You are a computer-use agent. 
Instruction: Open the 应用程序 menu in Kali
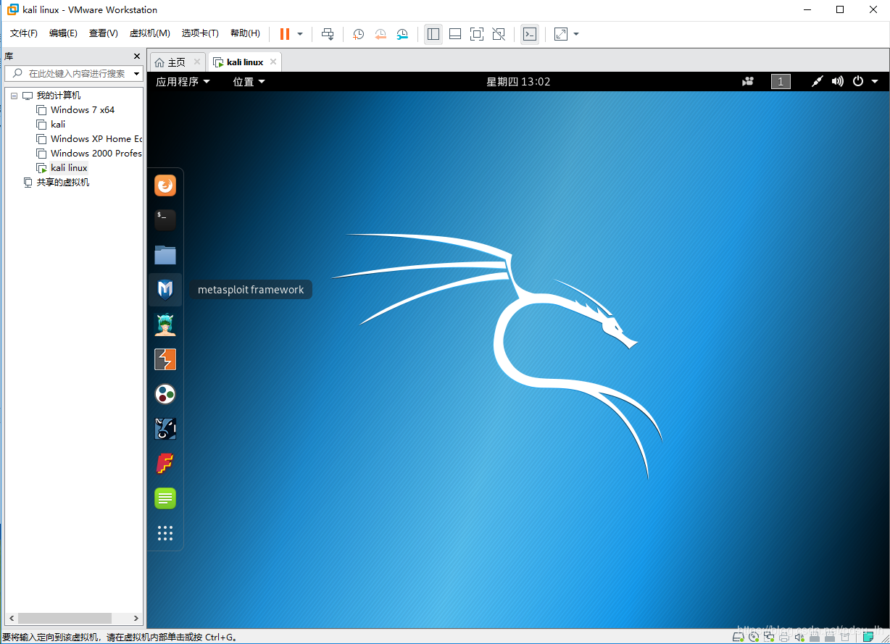(x=183, y=82)
